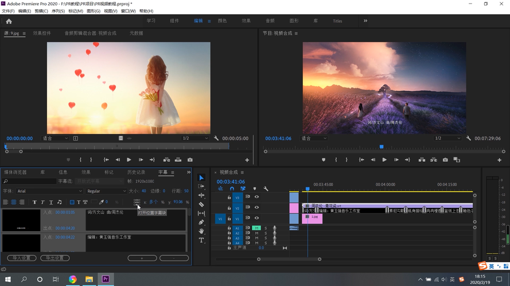Click Overwrite button in Source monitor
Image resolution: width=510 pixels, height=286 pixels.
tap(178, 160)
